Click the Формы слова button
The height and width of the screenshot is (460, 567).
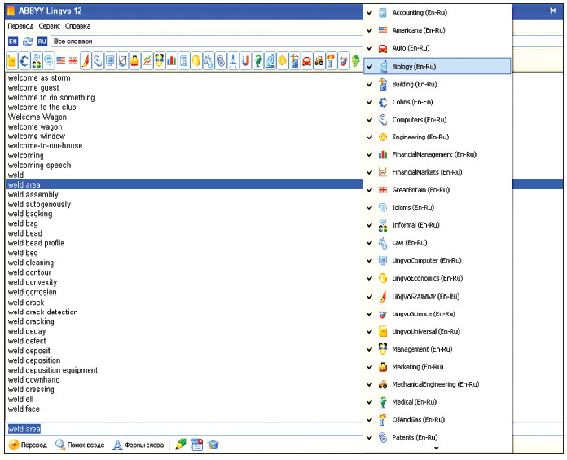pyautogui.click(x=138, y=445)
